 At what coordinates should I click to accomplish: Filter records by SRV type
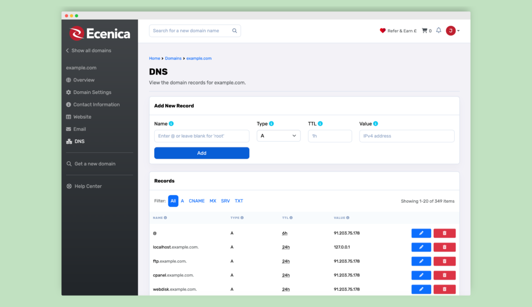point(225,201)
